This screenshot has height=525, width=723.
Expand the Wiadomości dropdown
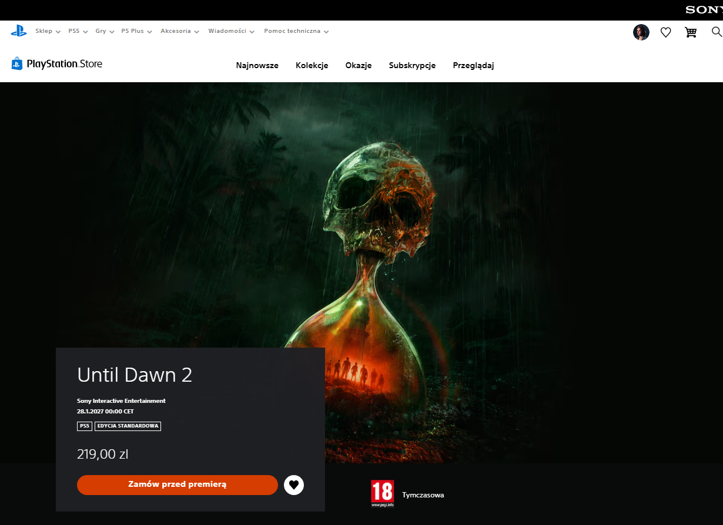point(231,31)
